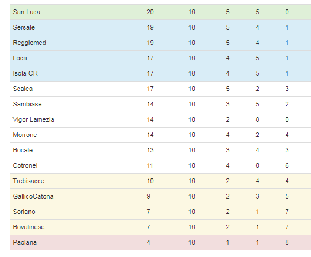Click the Bocale team entry
This screenshot has width=311, height=257.
tap(23, 150)
